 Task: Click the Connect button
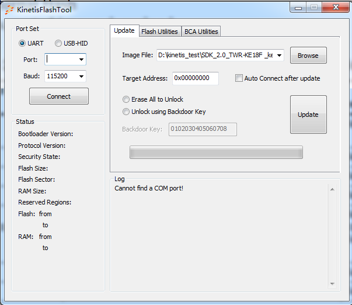59,96
